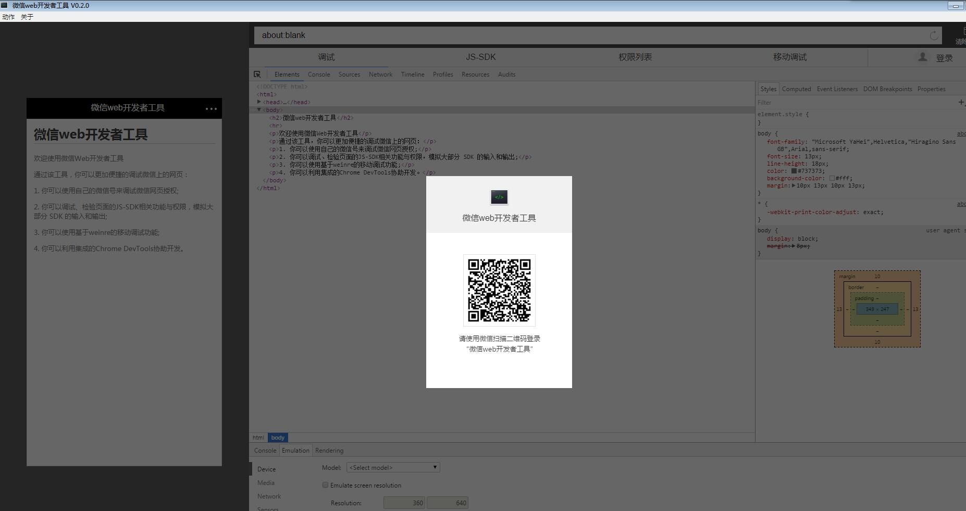Click the plus icon to add new style rule
The image size is (966, 511).
point(961,102)
